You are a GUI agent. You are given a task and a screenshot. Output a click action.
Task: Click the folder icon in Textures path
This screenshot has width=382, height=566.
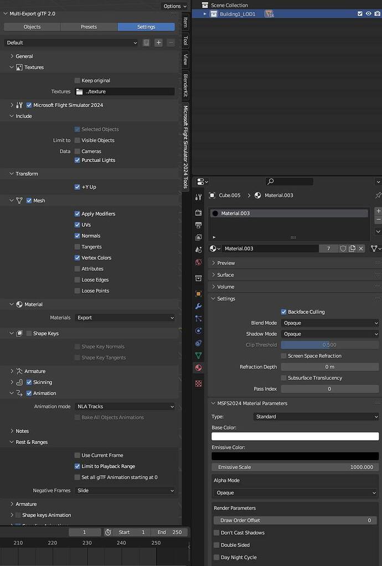click(79, 91)
